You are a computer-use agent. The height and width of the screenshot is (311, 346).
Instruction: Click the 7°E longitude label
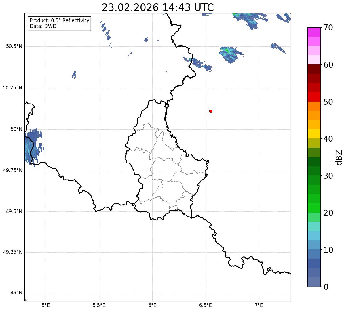point(259,305)
